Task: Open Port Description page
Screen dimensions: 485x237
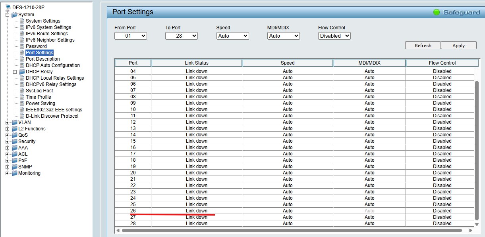Action: 43,59
